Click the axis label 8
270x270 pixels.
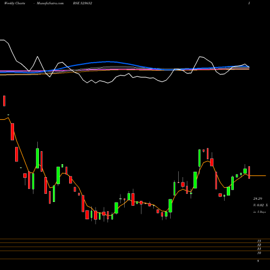pyautogui.click(x=258, y=261)
